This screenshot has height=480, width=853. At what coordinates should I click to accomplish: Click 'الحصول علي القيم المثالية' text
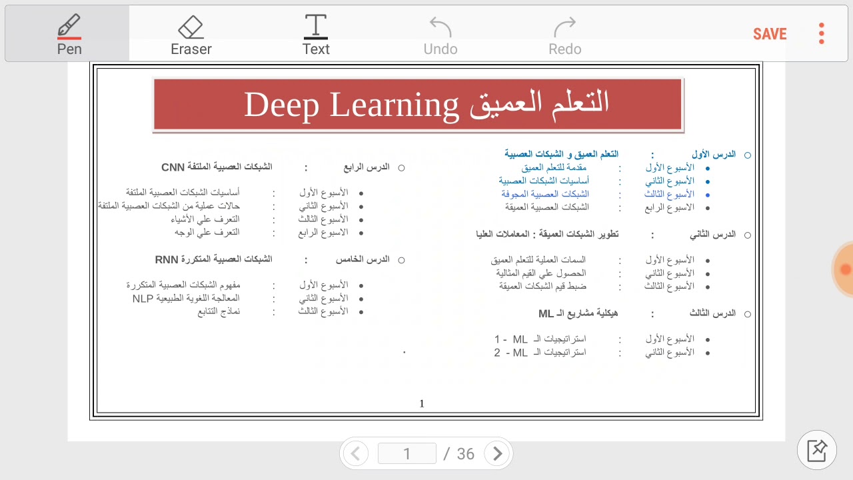pyautogui.click(x=541, y=273)
